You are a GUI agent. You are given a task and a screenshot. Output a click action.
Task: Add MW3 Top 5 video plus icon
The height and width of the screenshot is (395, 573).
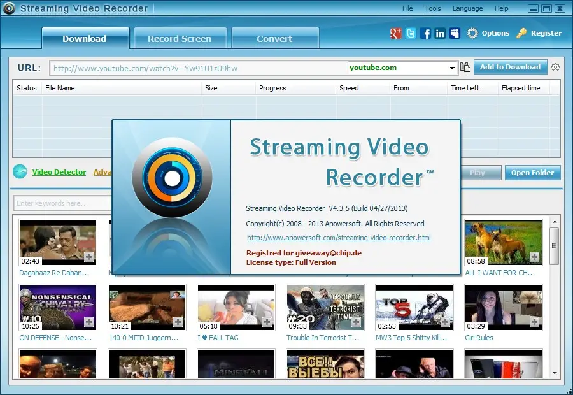[x=445, y=322]
